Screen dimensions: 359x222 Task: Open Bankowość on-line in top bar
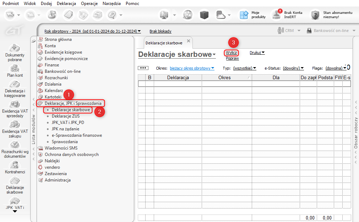pyautogui.click(x=331, y=31)
